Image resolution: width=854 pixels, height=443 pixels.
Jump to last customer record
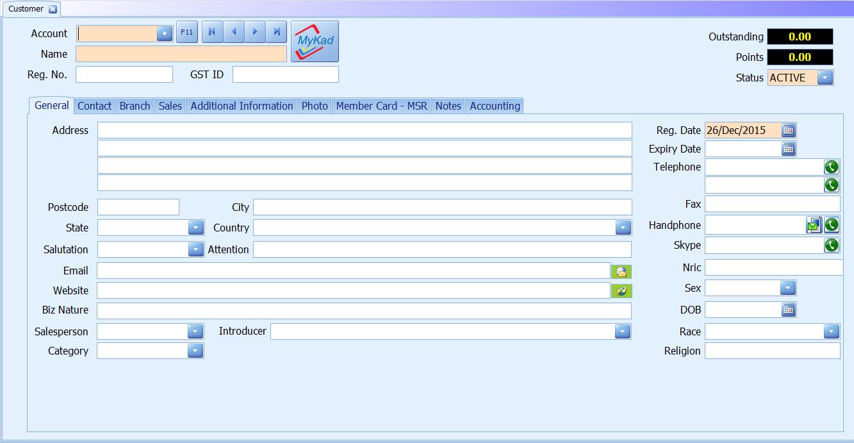click(x=276, y=32)
